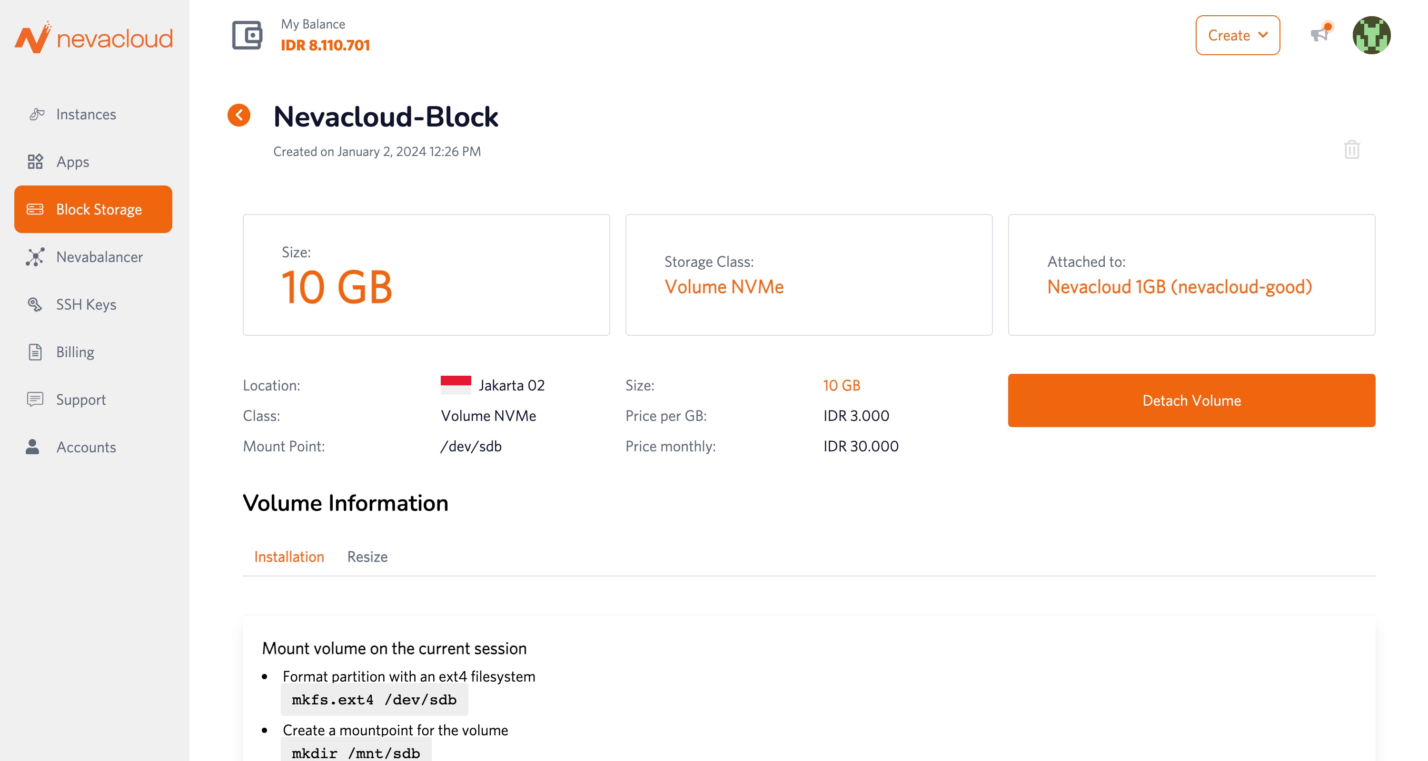Open the Support page

[81, 400]
